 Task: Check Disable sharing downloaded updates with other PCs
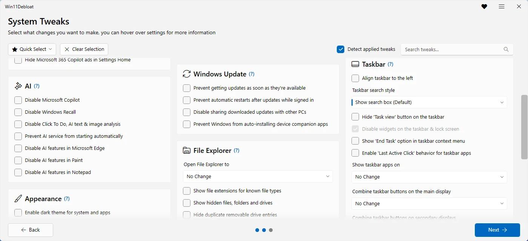pyautogui.click(x=187, y=112)
